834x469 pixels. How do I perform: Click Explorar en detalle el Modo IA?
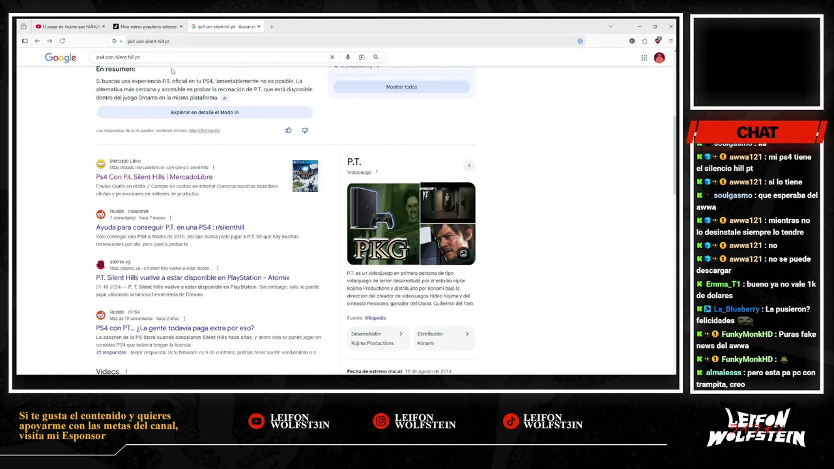205,112
